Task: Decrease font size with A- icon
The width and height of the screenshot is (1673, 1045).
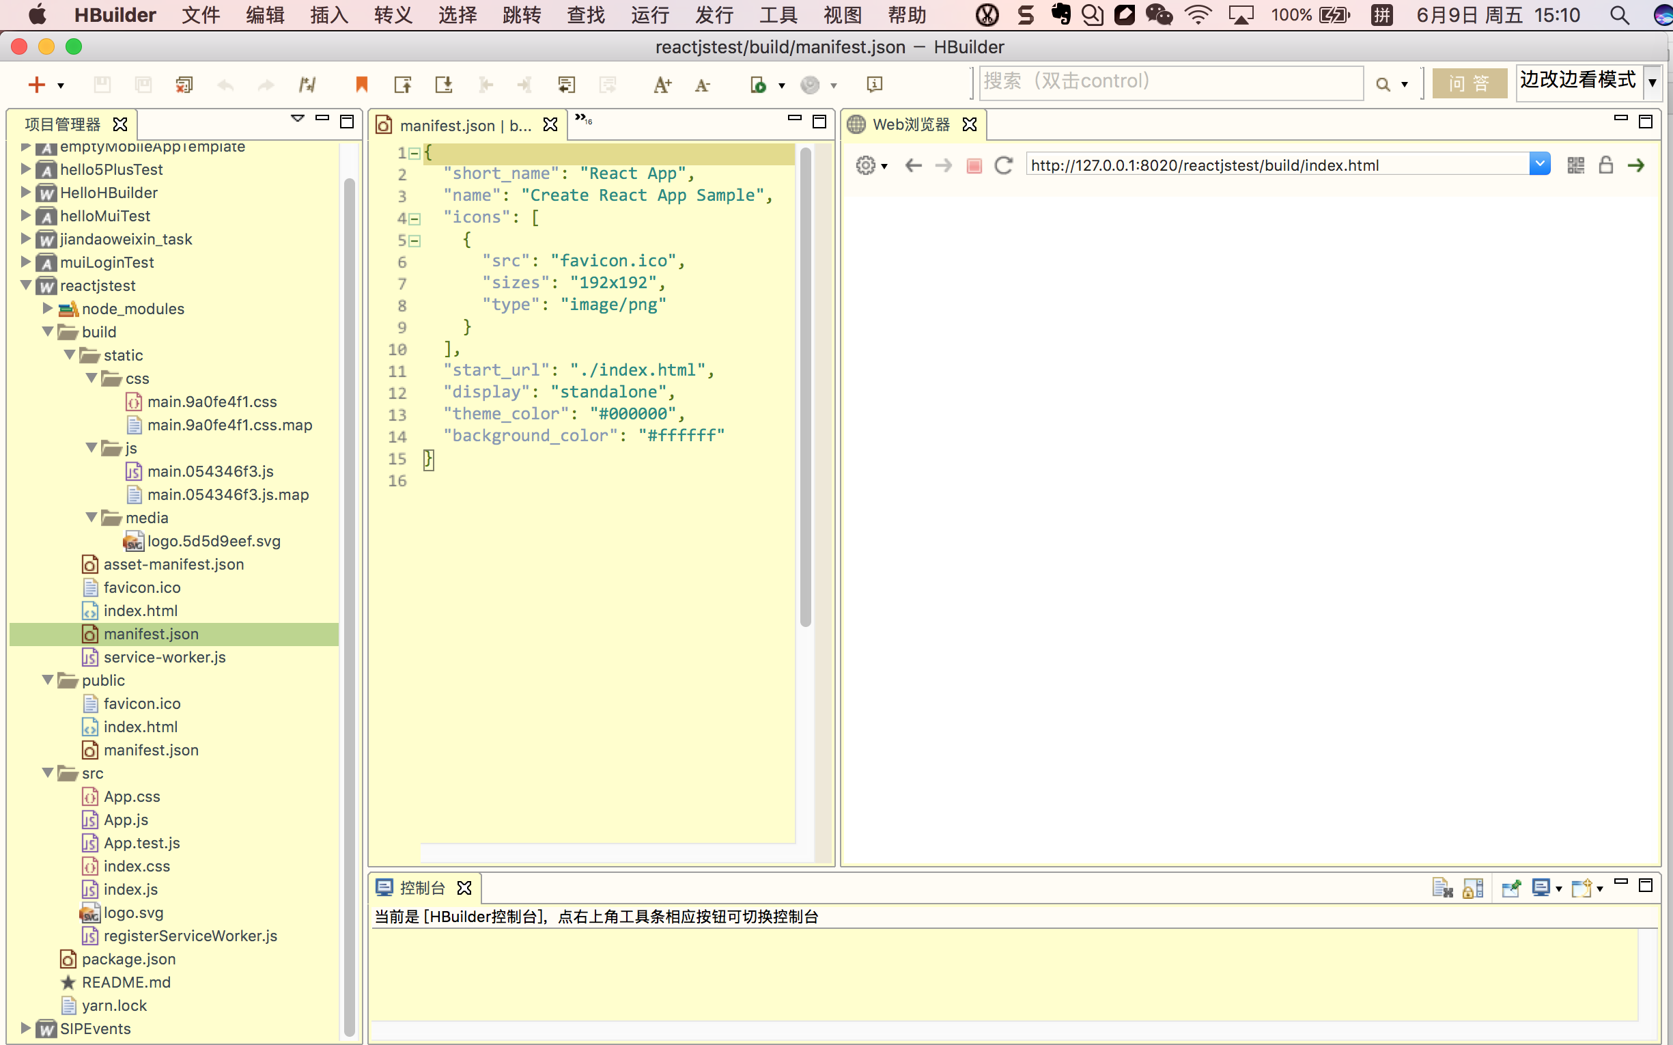Action: pyautogui.click(x=702, y=84)
